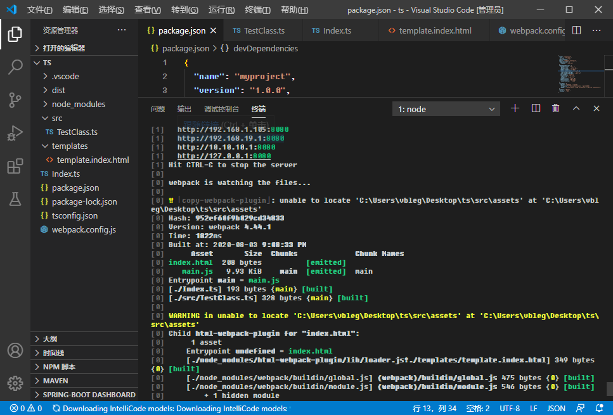Expand the SPRING-BOOT DASHBOARD section
Screen dimensions: 613x415
84,395
